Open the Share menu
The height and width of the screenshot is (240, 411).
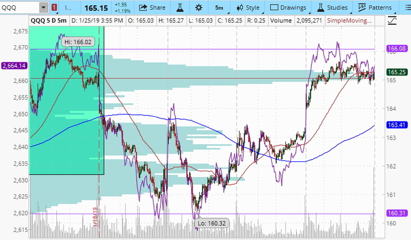click(x=152, y=8)
